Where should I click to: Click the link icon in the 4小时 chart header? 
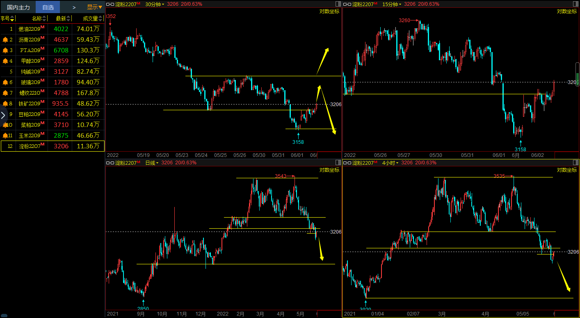(347, 163)
